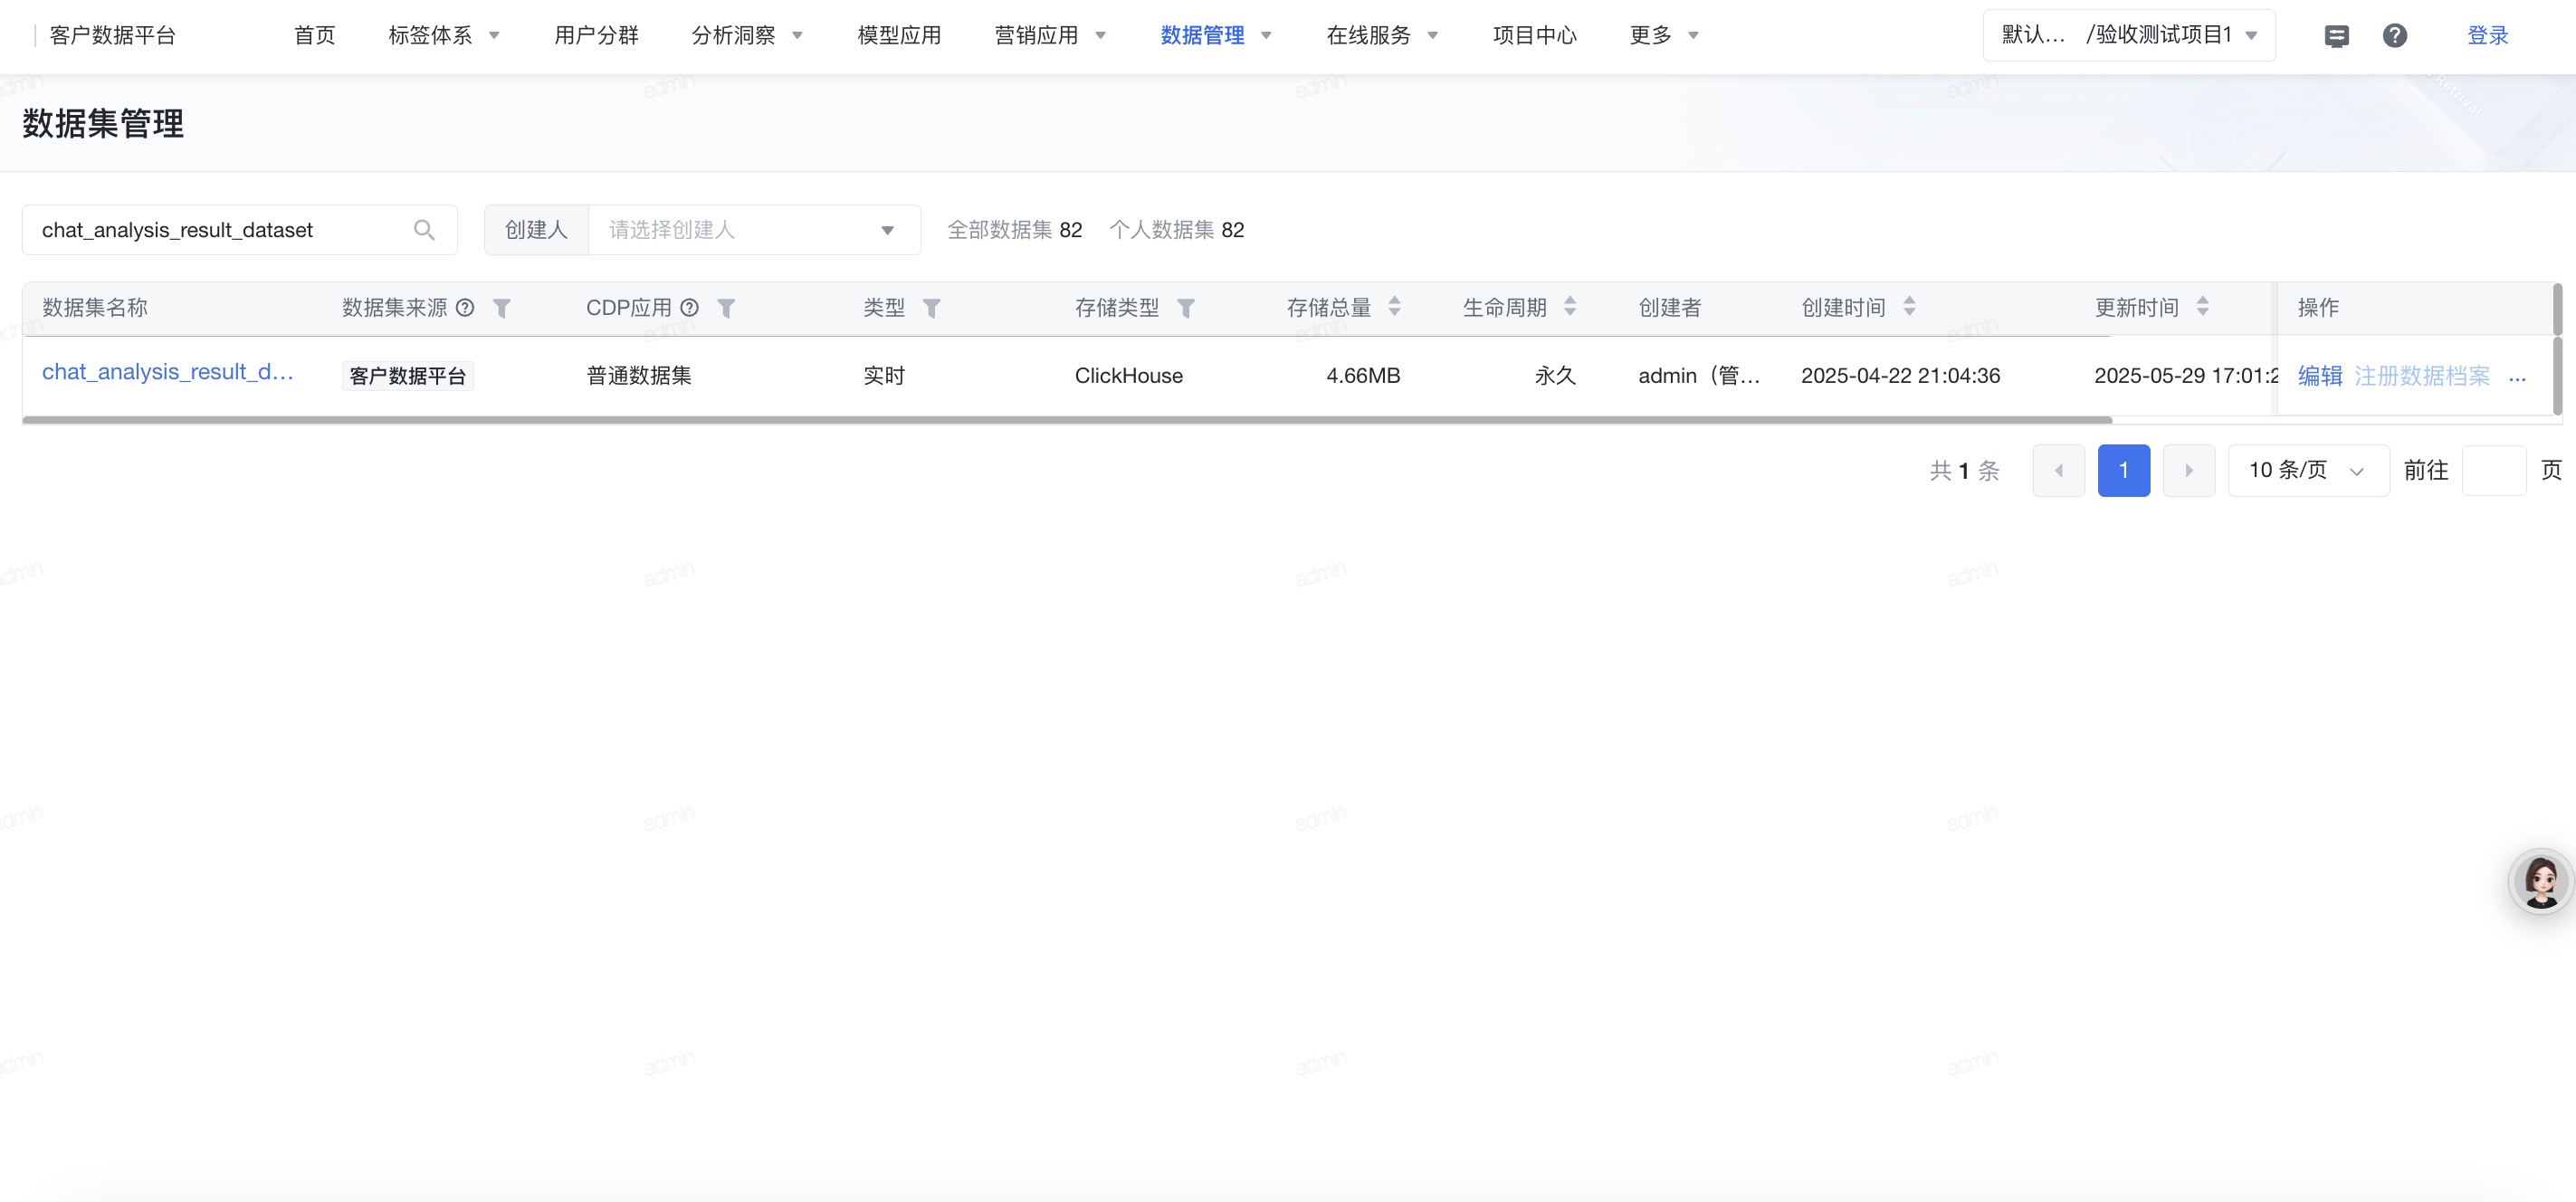This screenshot has width=2576, height=1202.
Task: Click the 客户数据平台 source tag
Action: tap(407, 376)
